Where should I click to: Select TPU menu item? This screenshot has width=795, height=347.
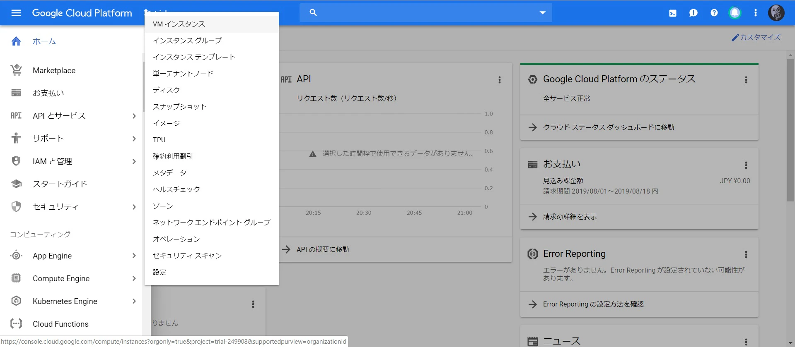point(211,140)
